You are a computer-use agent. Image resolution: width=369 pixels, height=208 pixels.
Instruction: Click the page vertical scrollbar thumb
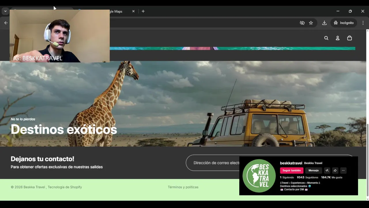(x=368, y=159)
